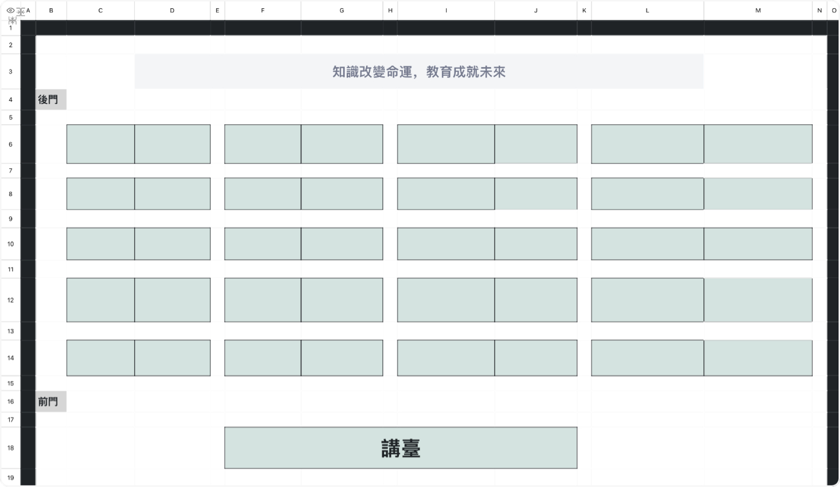
Task: Select column D header
Action: coord(172,10)
